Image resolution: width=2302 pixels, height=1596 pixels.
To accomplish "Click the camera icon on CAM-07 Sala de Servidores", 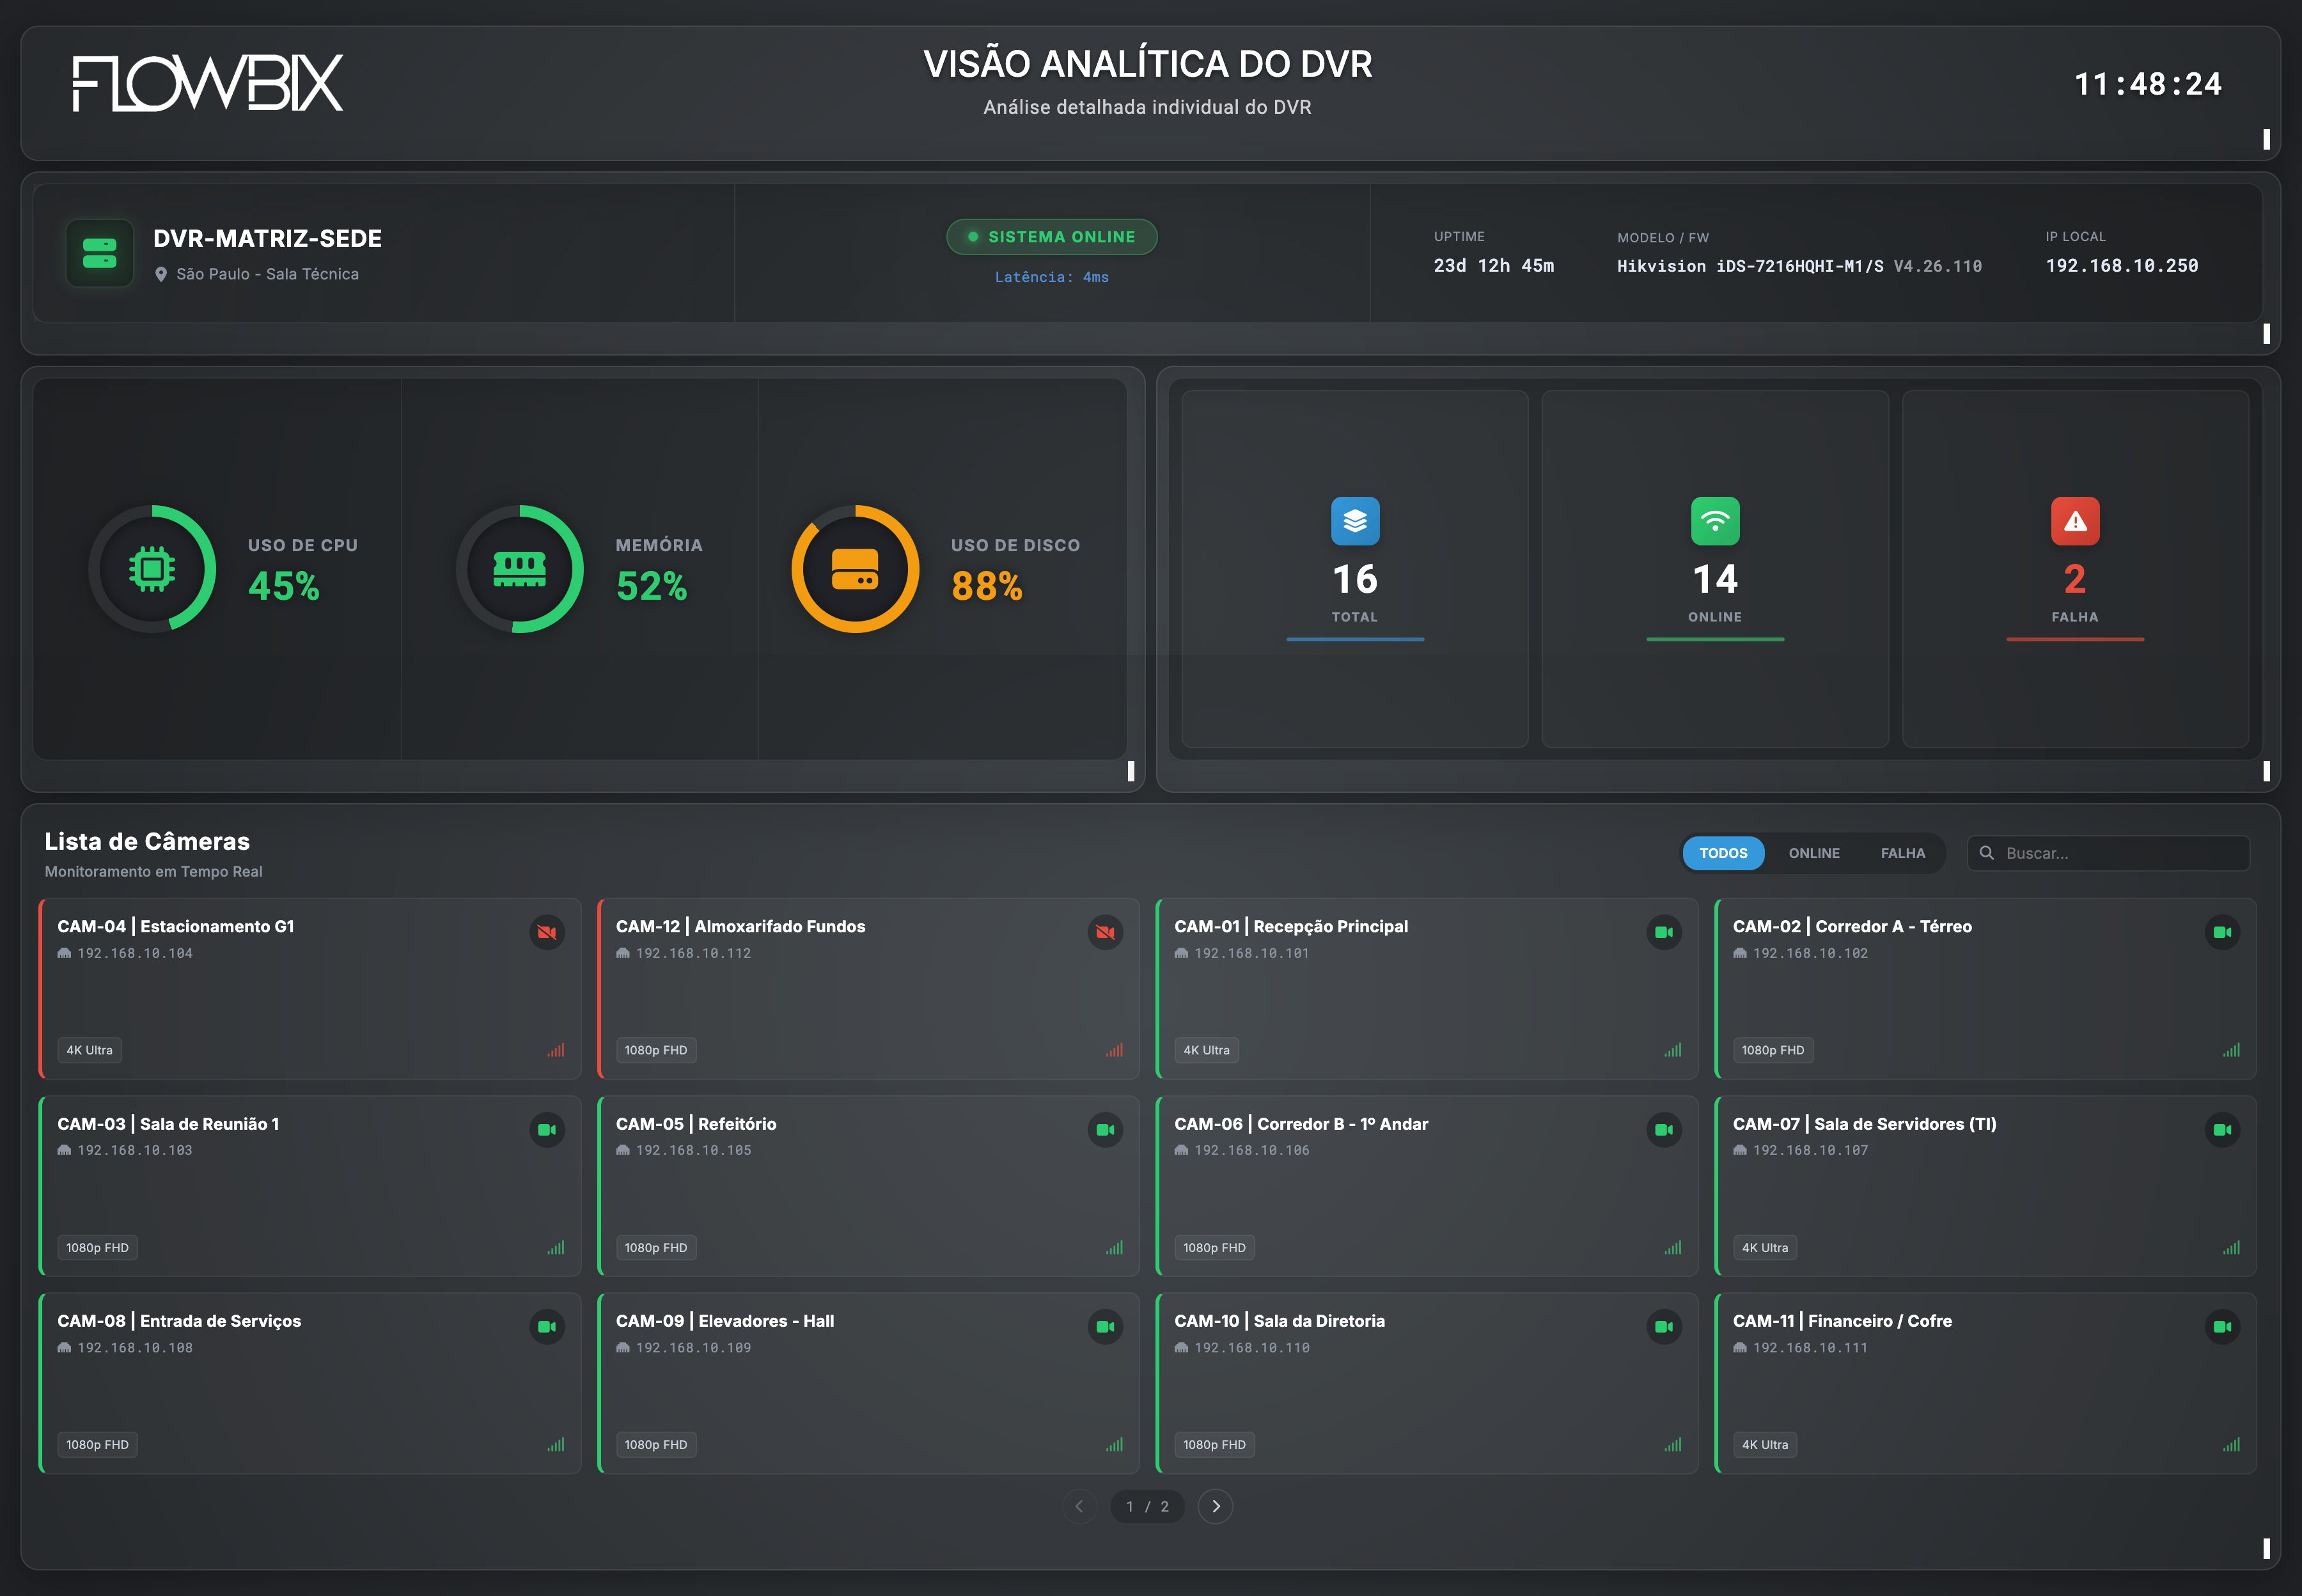I will click(x=2222, y=1130).
